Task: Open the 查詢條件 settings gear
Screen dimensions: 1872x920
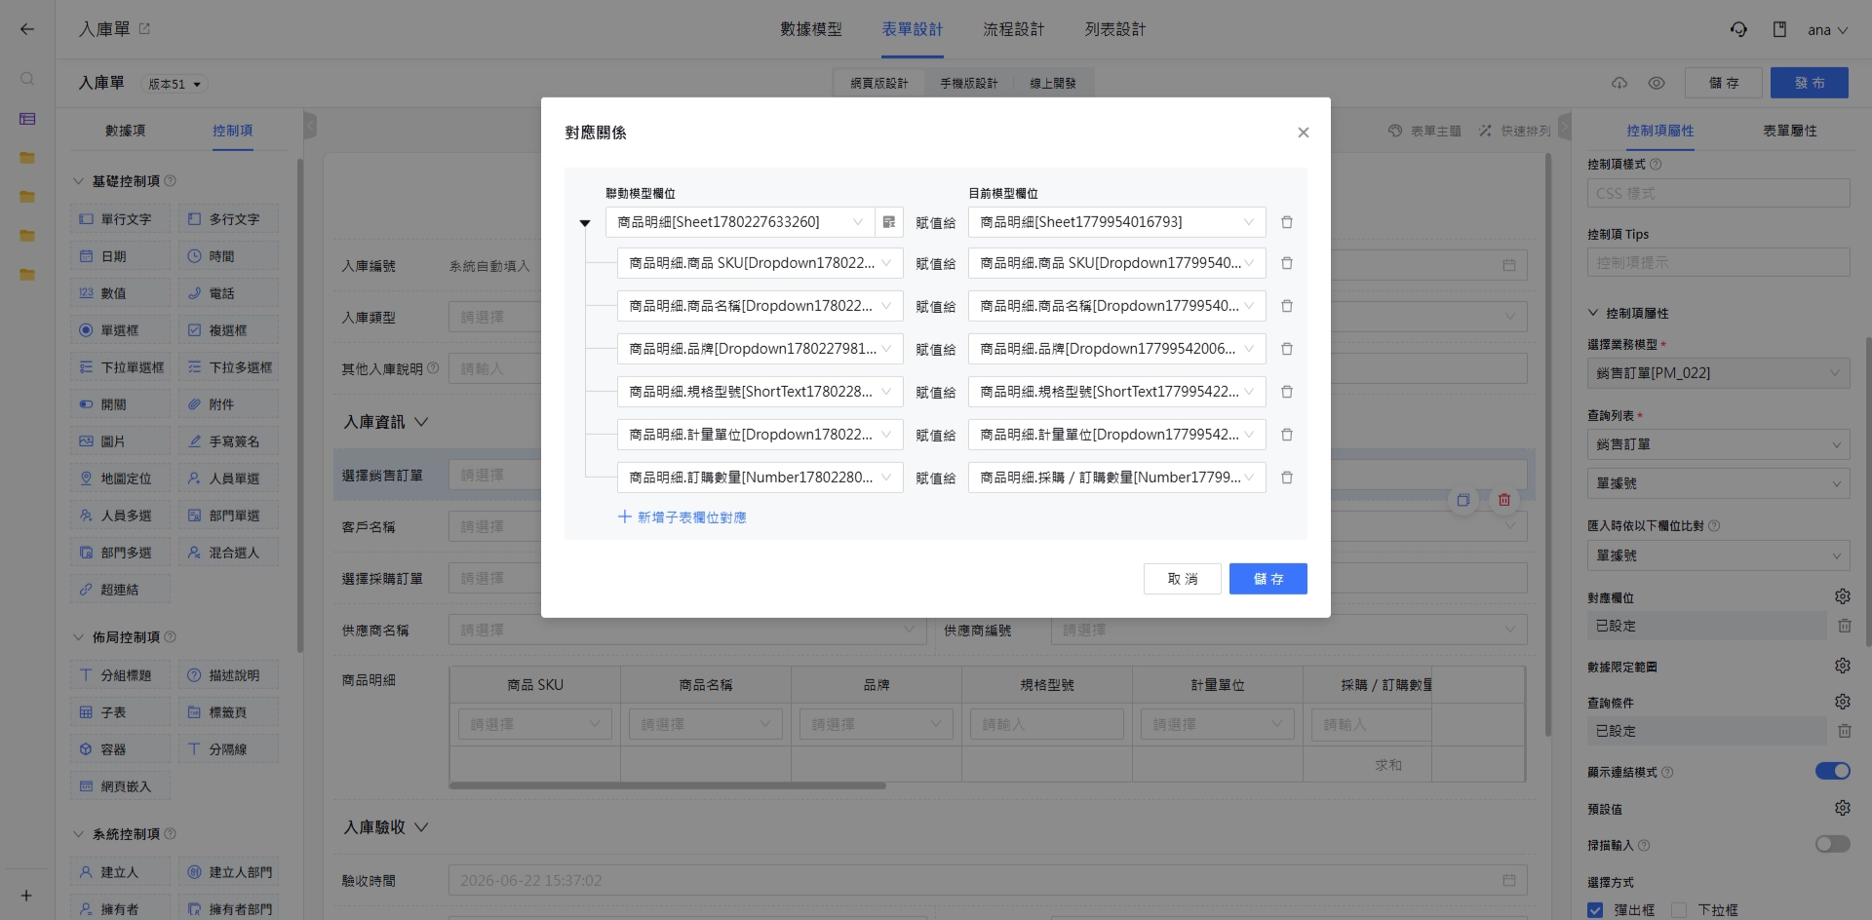Action: point(1842,702)
